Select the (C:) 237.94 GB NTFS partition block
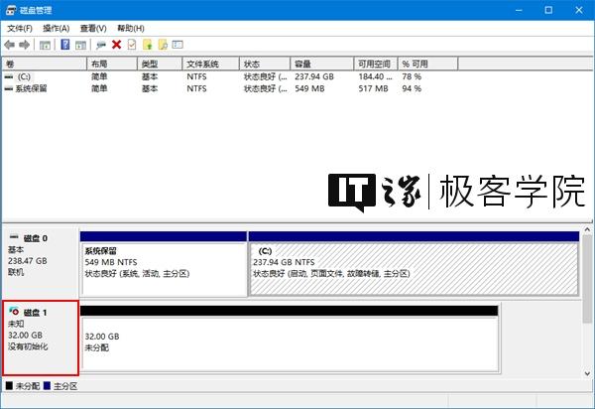 pos(414,264)
